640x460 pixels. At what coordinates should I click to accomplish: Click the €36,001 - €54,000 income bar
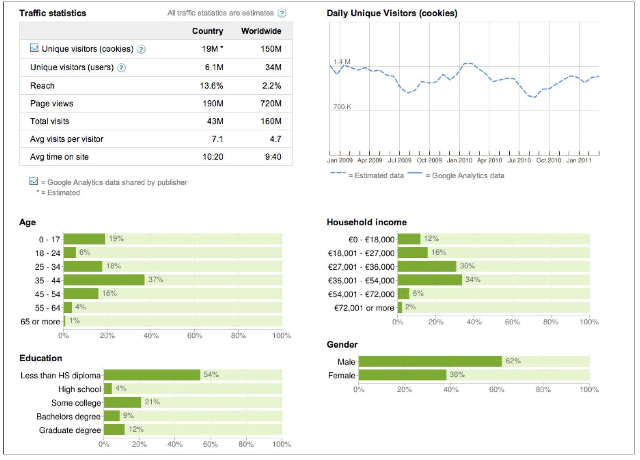coord(430,280)
